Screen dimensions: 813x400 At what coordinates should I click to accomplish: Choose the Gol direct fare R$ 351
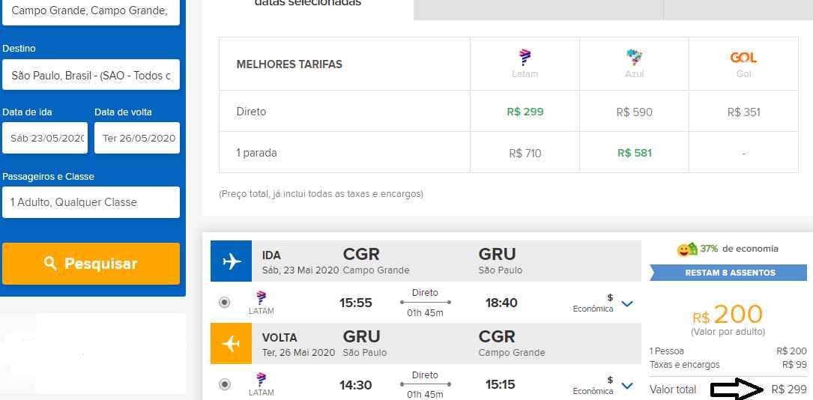[x=743, y=112]
